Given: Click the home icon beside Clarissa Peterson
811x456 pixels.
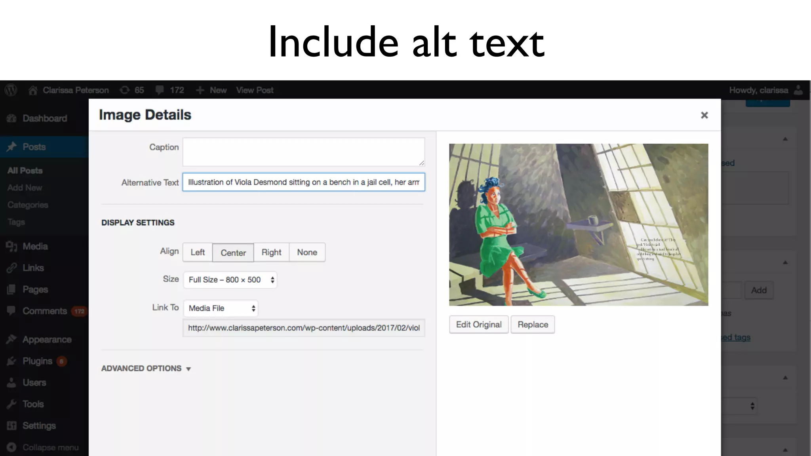Looking at the screenshot, I should click(x=33, y=90).
